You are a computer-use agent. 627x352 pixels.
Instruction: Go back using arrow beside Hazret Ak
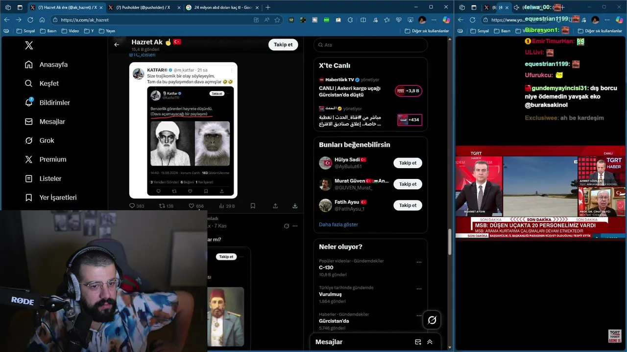coord(117,44)
